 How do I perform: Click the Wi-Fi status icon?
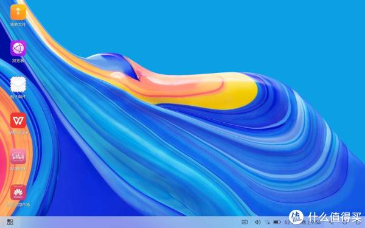pyautogui.click(x=268, y=222)
